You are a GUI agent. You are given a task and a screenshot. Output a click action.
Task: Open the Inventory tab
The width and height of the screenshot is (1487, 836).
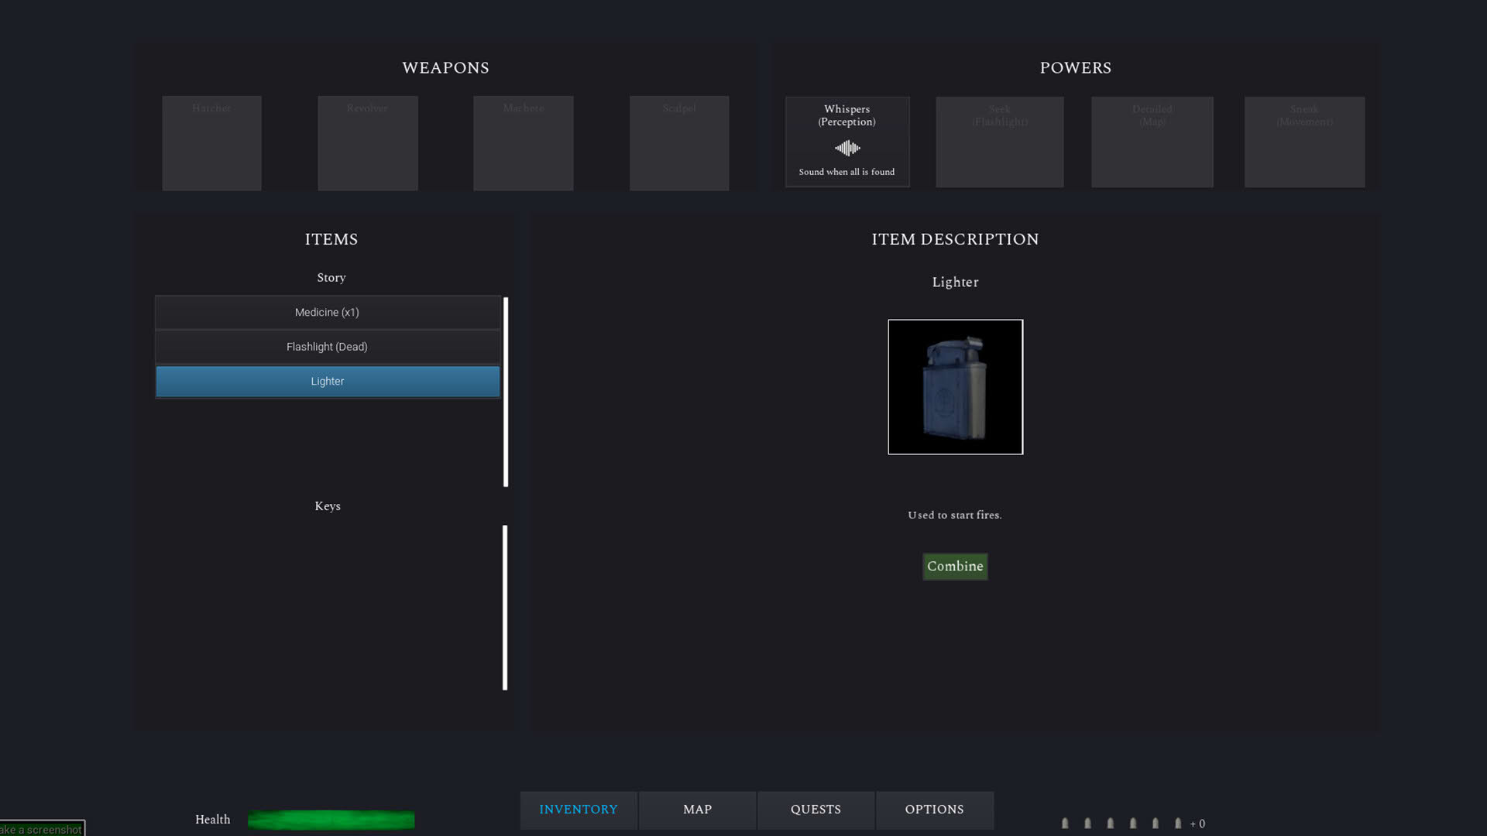(x=579, y=810)
